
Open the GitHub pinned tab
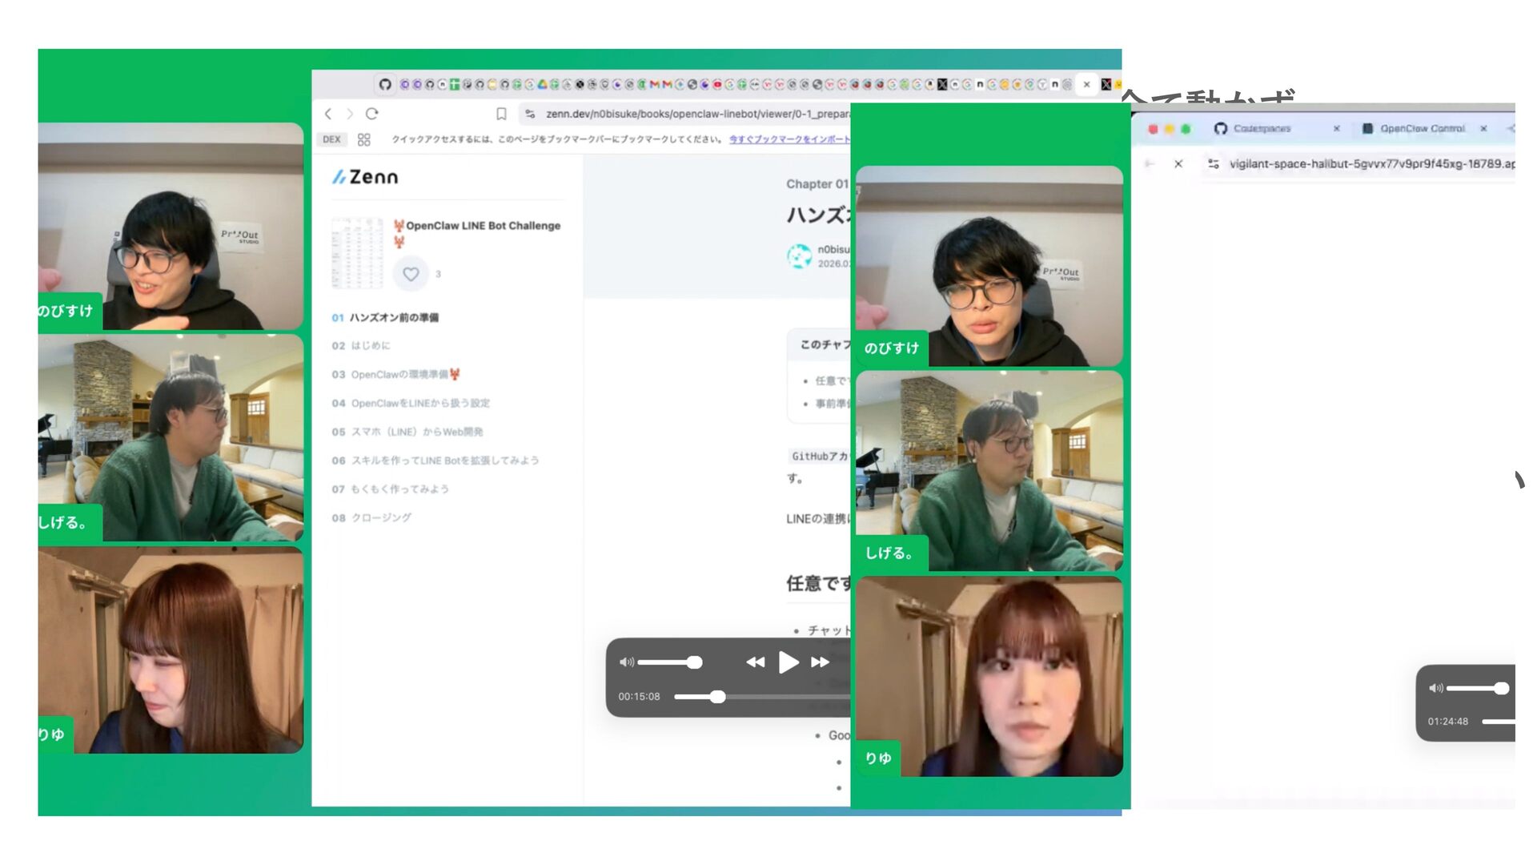click(x=385, y=84)
